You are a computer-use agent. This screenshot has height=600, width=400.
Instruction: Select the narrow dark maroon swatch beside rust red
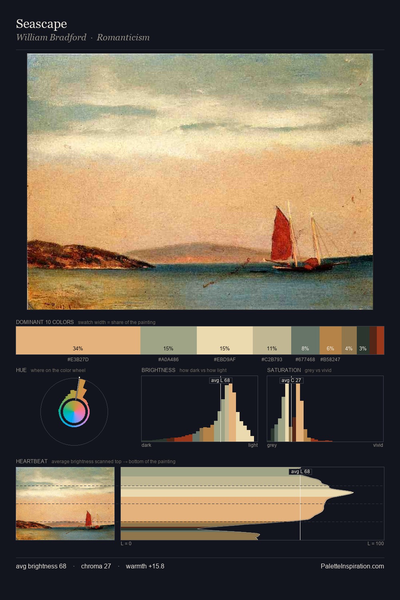point(373,340)
